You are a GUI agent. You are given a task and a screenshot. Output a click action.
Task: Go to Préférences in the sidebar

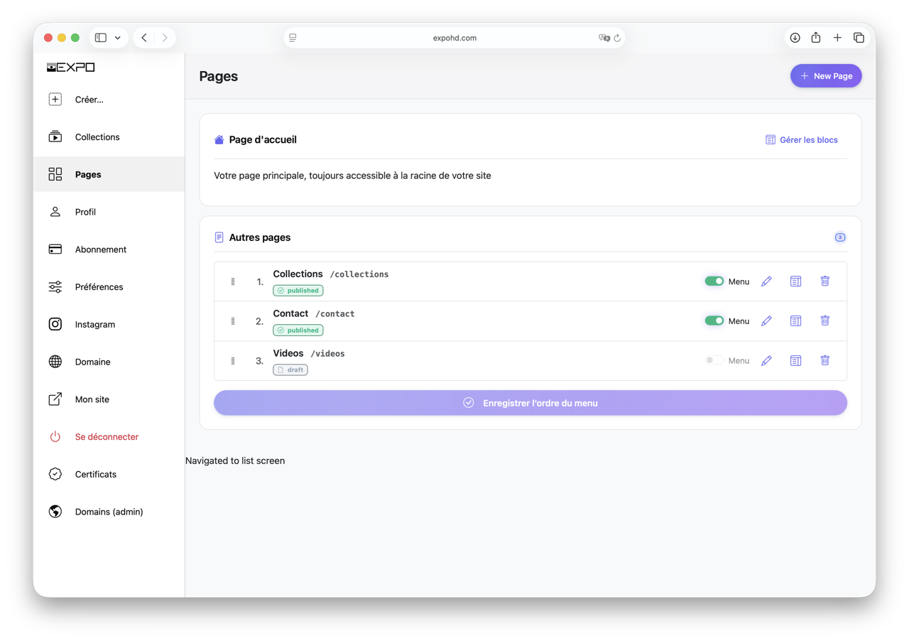point(99,287)
